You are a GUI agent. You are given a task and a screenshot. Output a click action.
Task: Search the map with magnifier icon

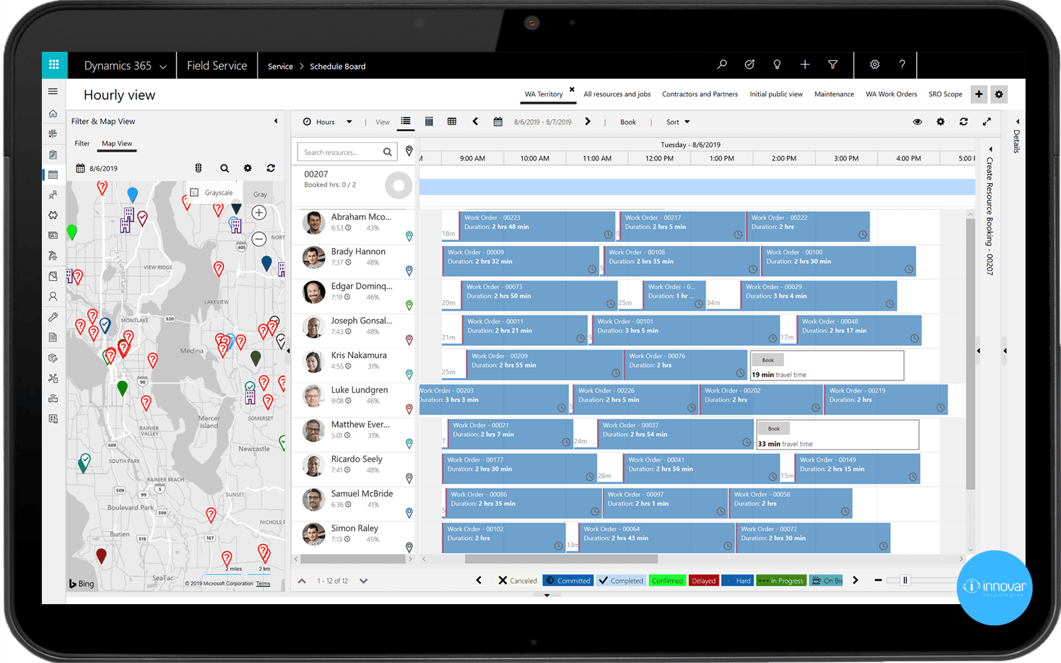[224, 168]
